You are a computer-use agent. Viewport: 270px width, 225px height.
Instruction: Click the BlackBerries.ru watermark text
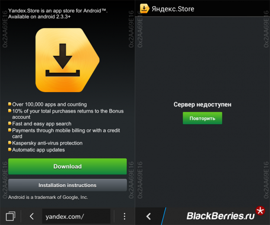click(220, 216)
